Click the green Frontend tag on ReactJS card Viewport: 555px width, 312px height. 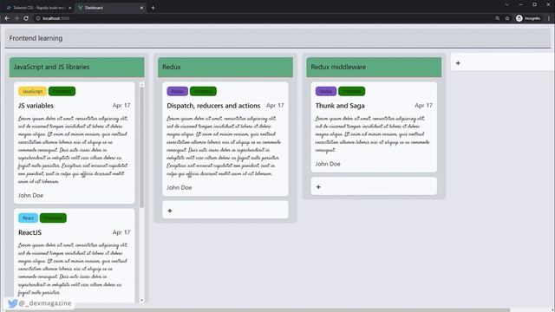[x=53, y=218]
